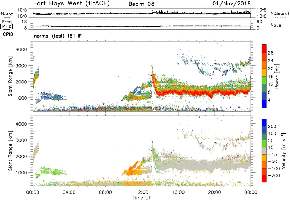This screenshot has height=200, width=290.
Task: Select the '12:00' time tick label
Action: click(142, 192)
